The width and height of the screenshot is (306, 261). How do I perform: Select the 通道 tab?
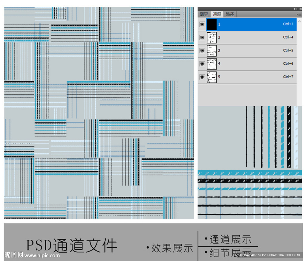click(x=217, y=14)
